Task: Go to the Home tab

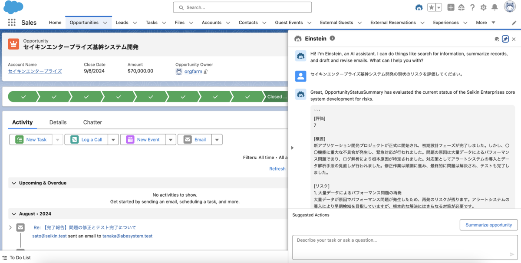Action: pyautogui.click(x=55, y=23)
